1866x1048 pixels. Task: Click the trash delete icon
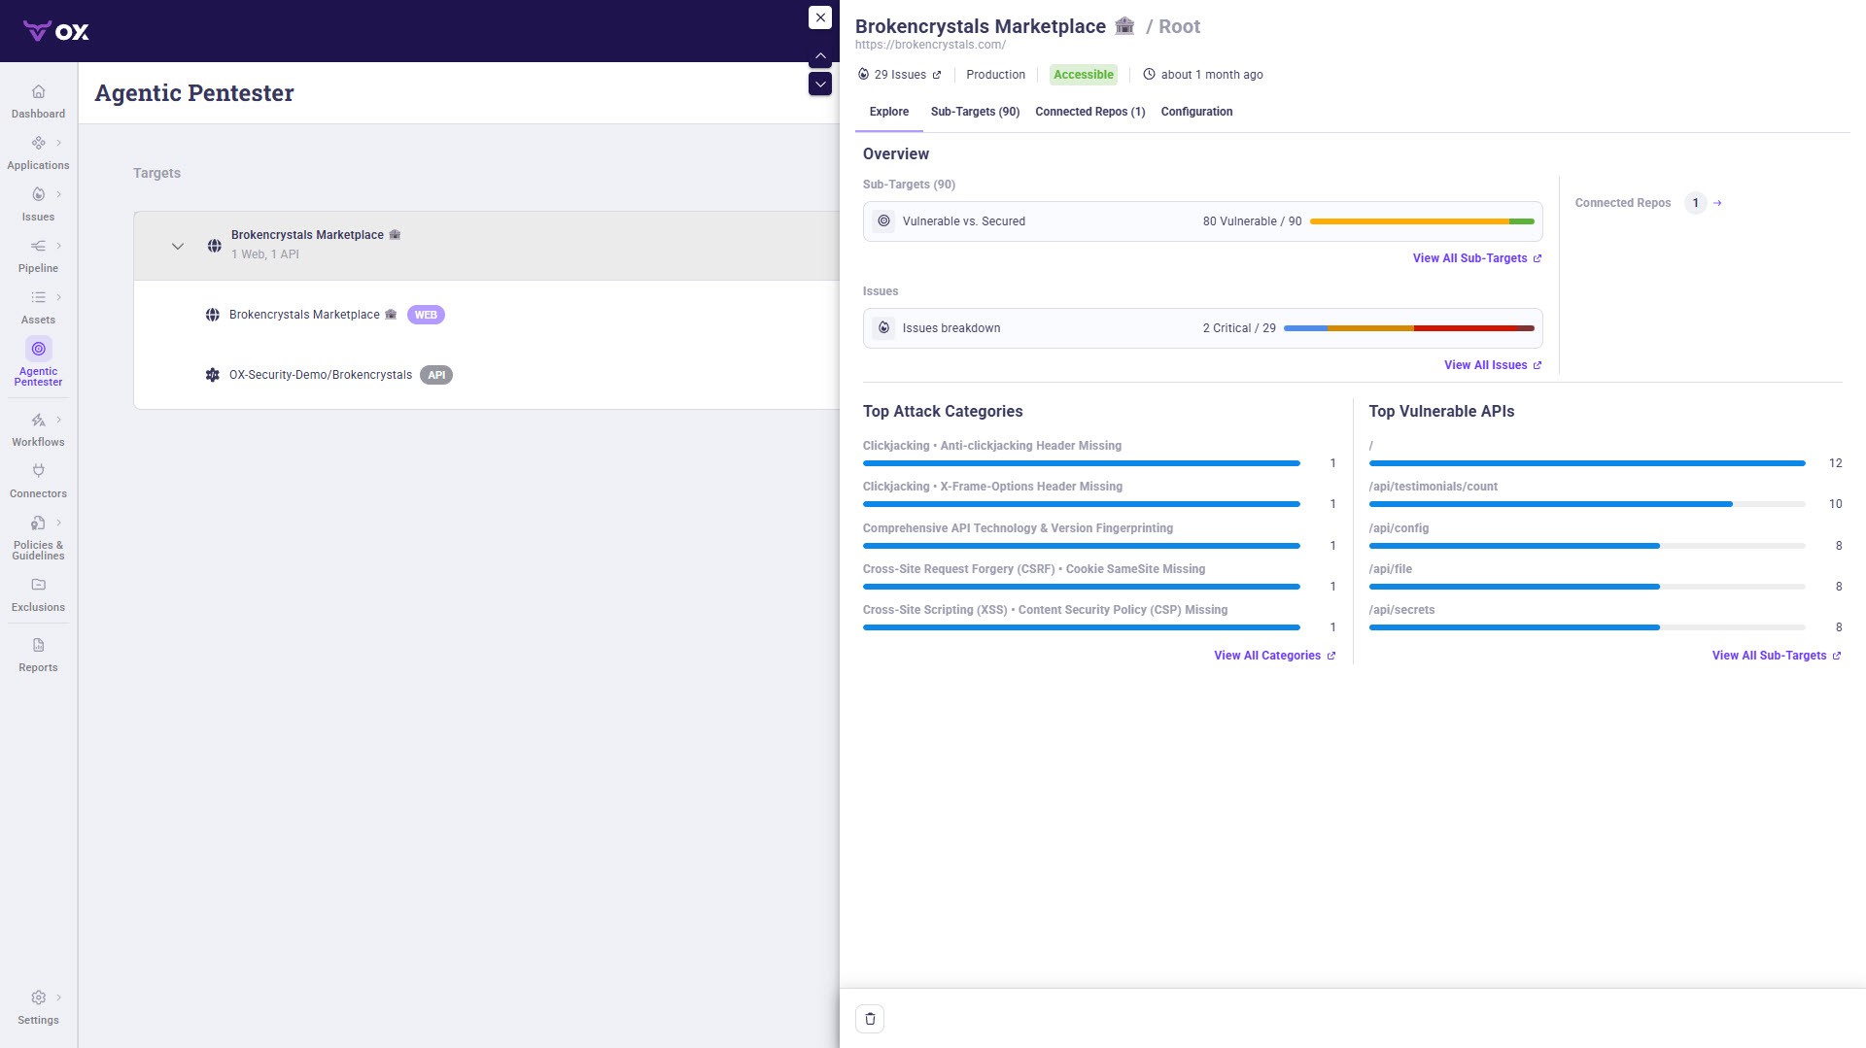870,1019
